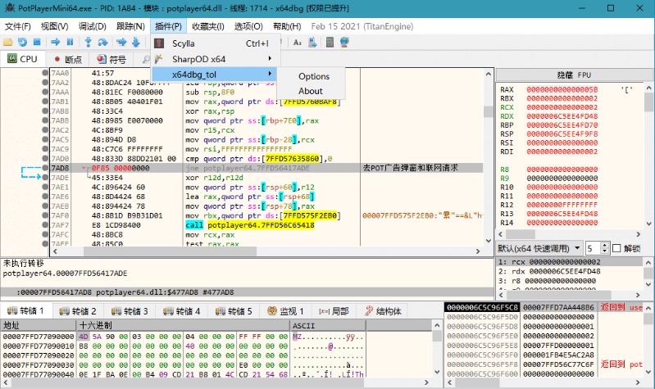Open the 默认(x64 快速调用) calling convention dropdown
Screen dimensions: 655x389
tap(536, 247)
